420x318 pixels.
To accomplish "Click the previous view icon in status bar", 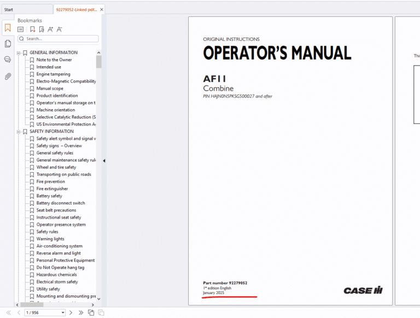I will [91, 313].
